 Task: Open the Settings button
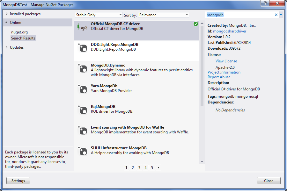(18, 181)
